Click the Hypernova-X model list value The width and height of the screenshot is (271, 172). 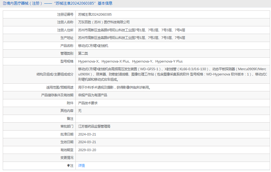click(x=130, y=61)
